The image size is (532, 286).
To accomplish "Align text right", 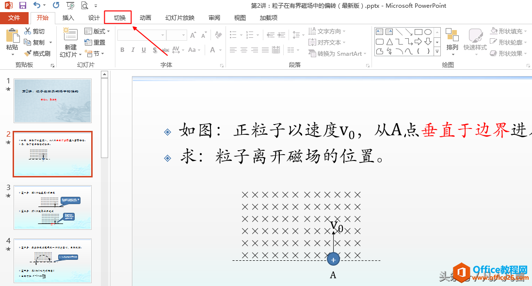I will pos(255,50).
